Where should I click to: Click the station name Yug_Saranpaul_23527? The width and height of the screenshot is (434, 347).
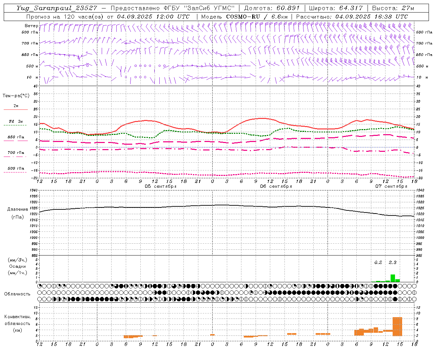(57, 8)
